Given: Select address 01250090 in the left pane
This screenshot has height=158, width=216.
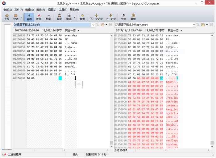Looking at the screenshot, I should click(19, 78).
